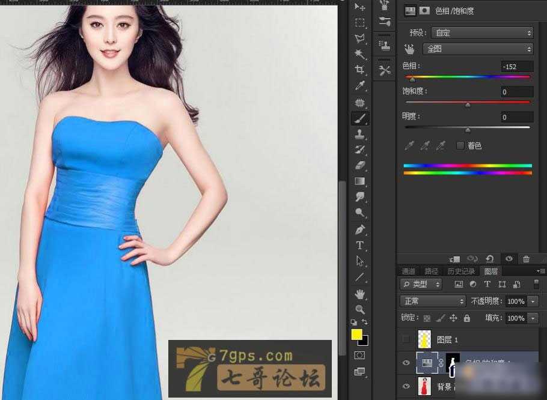This screenshot has width=547, height=400.
Task: Switch to the 通道 tab
Action: (x=409, y=271)
